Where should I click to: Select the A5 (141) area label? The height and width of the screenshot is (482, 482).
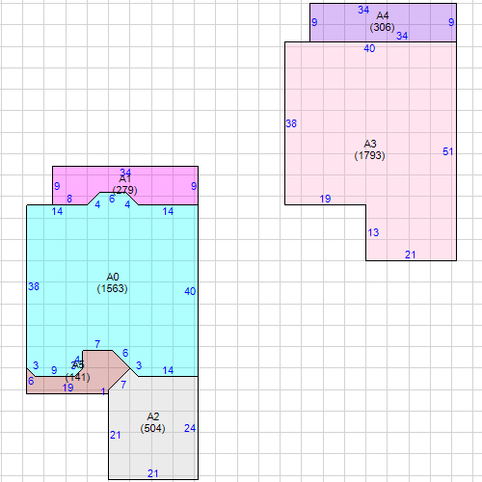coord(78,371)
